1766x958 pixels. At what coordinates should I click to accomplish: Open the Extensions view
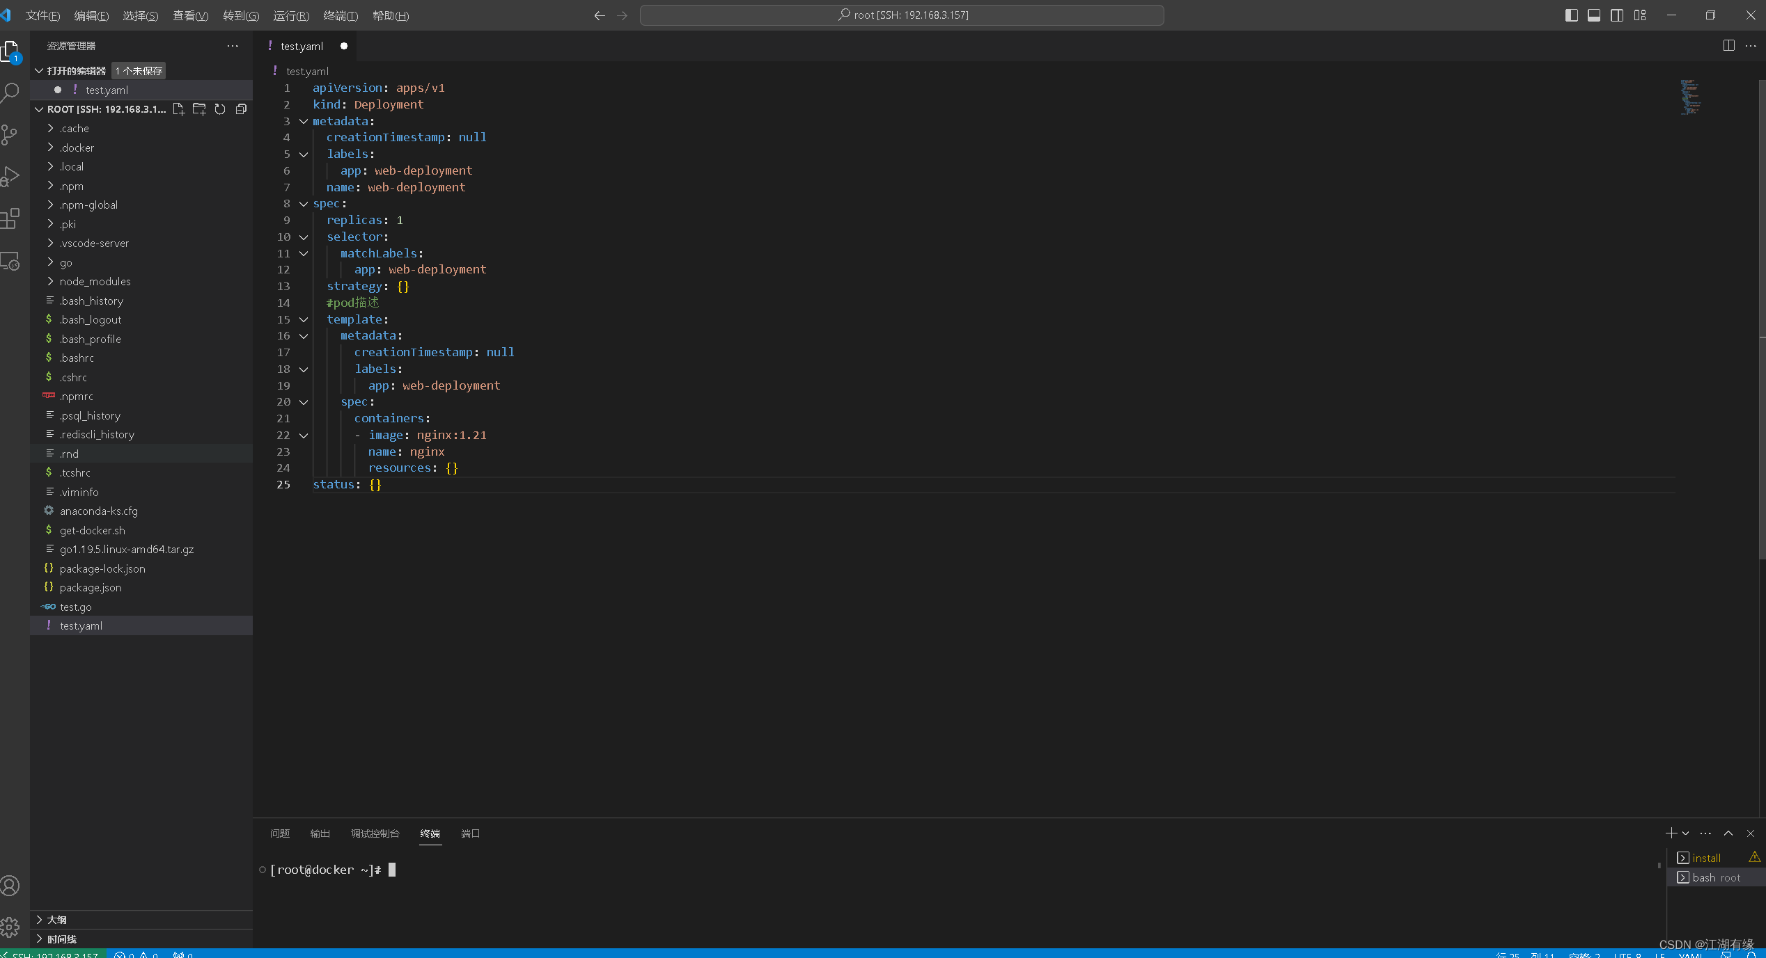click(10, 219)
